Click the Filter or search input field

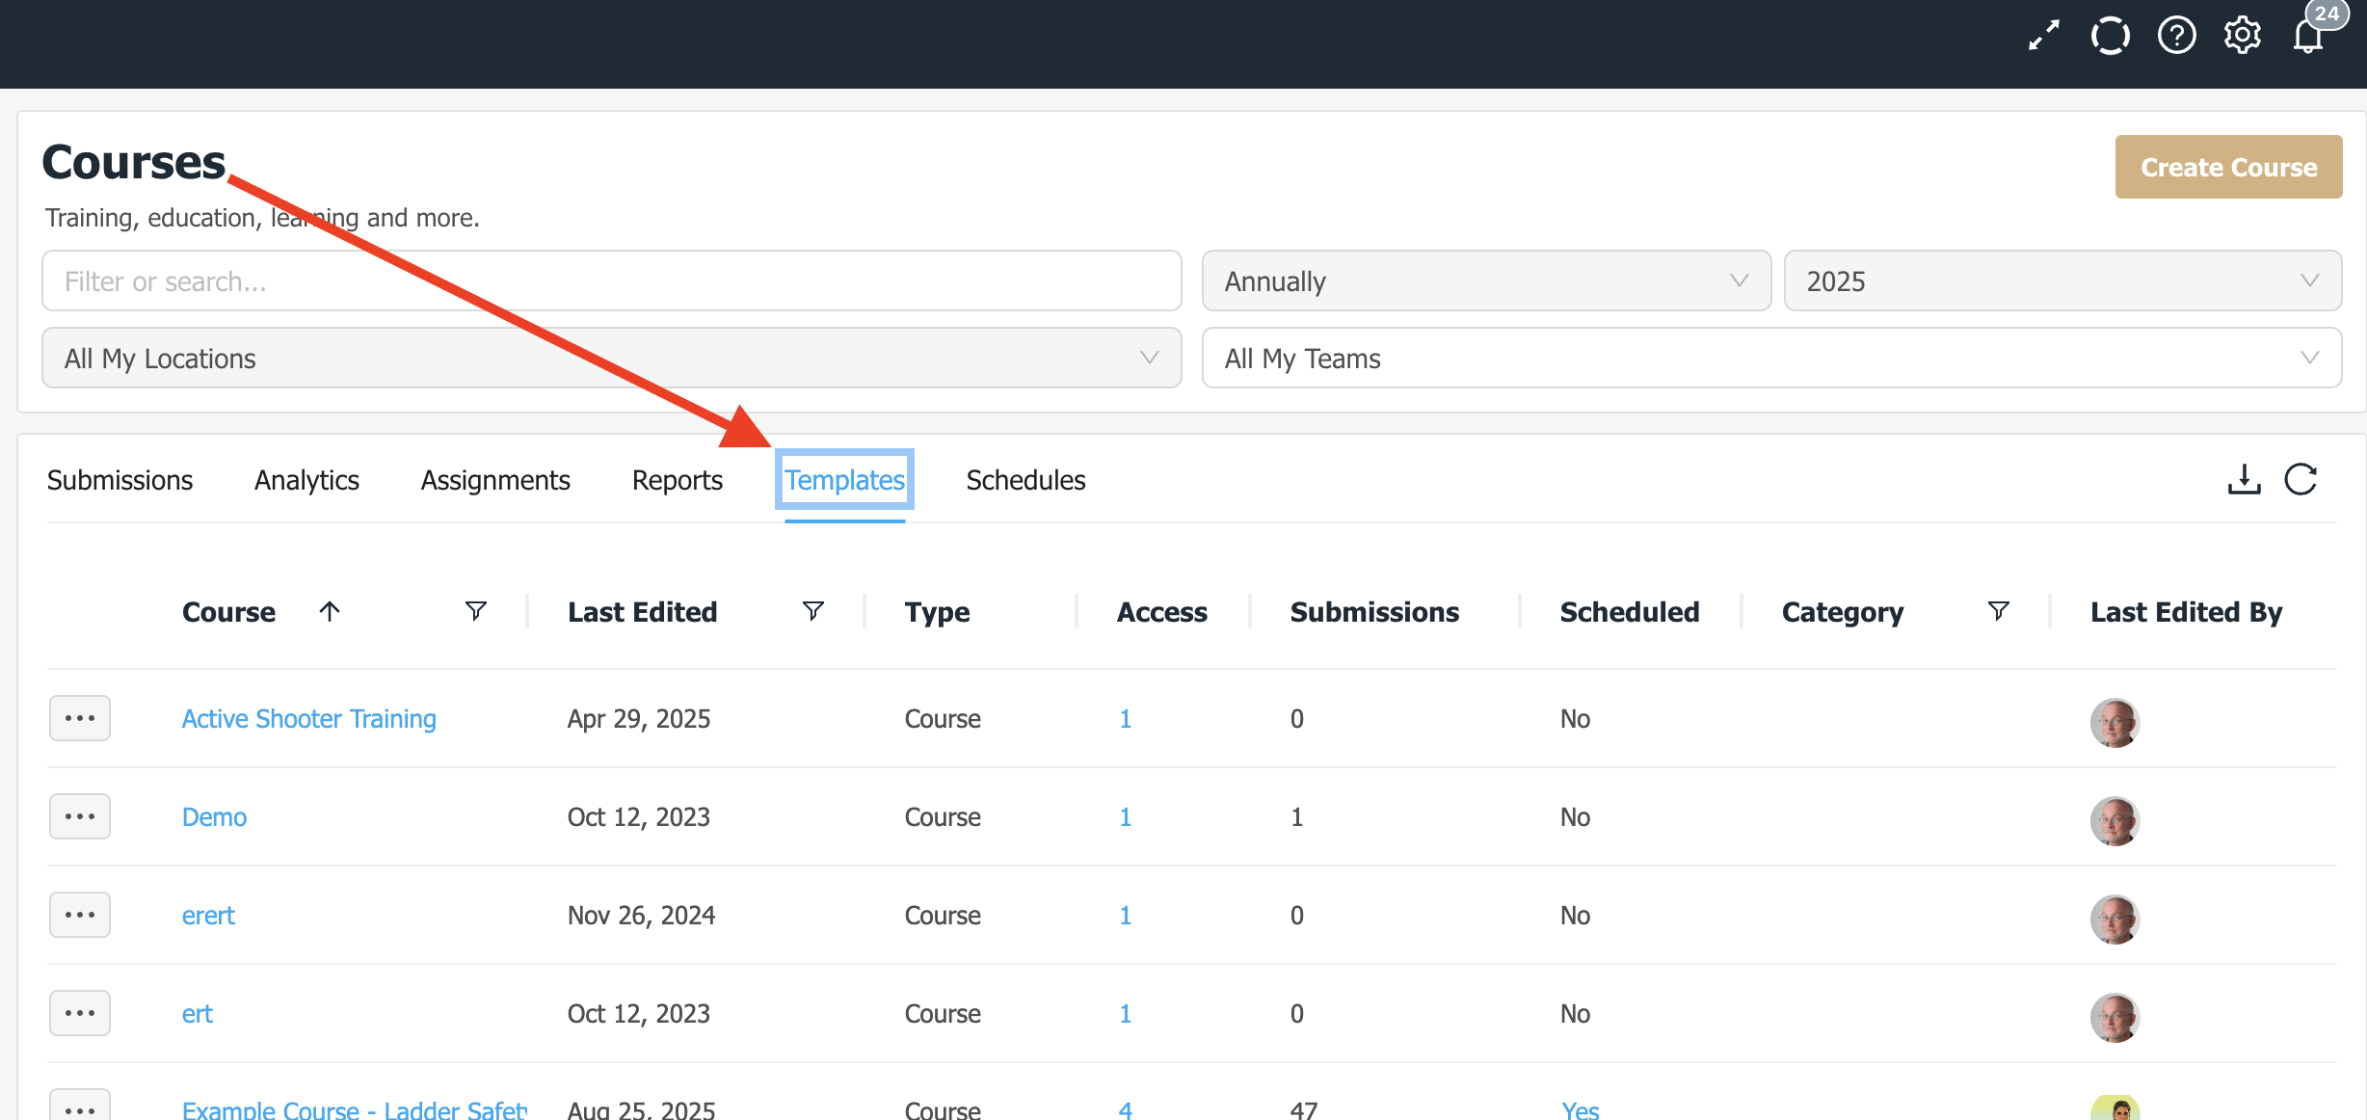(611, 280)
